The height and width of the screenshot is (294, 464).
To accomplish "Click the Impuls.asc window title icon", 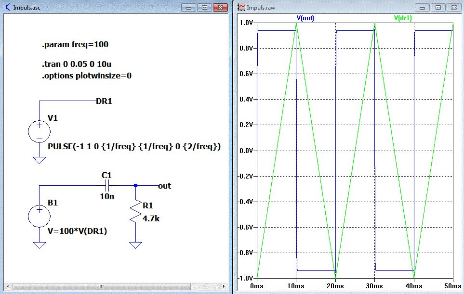I will pos(7,8).
